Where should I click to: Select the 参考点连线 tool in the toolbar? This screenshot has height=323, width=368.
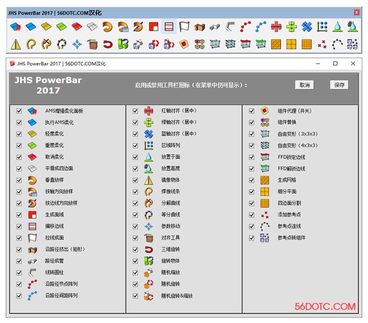[x=338, y=44]
